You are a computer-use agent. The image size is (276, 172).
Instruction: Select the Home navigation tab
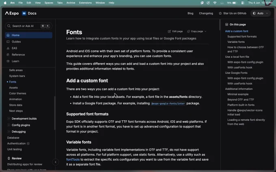[29, 35]
